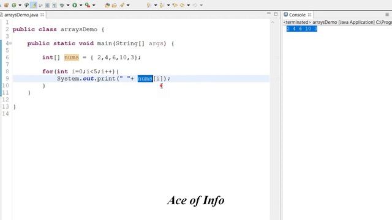
Task: Click the word main on line 4
Action: [x=105, y=43]
